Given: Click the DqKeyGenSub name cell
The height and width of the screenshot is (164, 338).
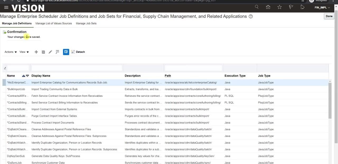Looking at the screenshot, I should pyautogui.click(x=16, y=156).
